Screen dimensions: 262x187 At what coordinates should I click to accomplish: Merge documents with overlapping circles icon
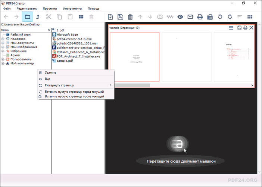click(x=160, y=17)
